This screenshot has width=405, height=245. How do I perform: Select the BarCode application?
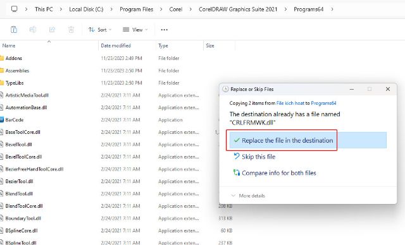[15, 120]
